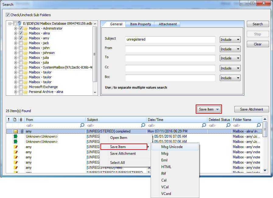Click the envelope icon on the first result row
Screen dimensions: 273x198
tap(16, 132)
